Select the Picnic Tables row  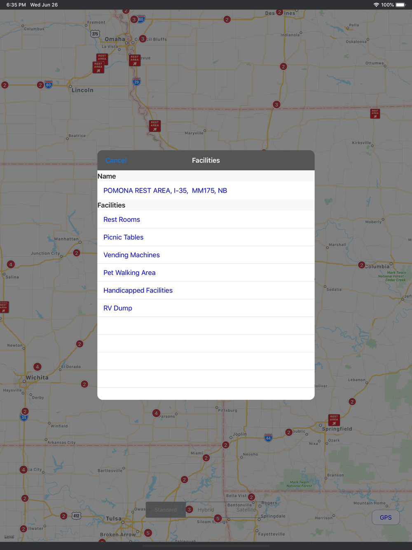click(206, 237)
